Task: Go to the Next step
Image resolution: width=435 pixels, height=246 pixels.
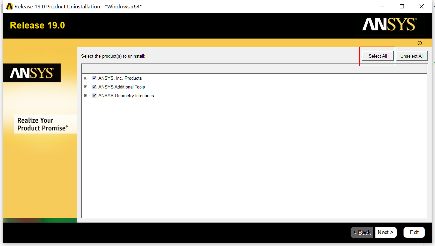Action: tap(386, 232)
